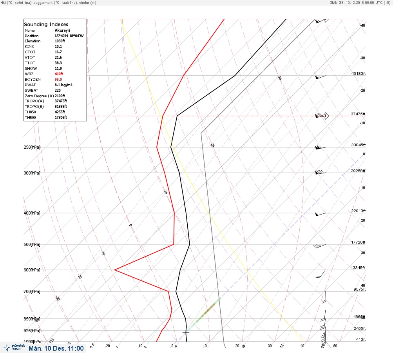
Task: Select the wind barb at 13345ft
Action: tap(321, 274)
